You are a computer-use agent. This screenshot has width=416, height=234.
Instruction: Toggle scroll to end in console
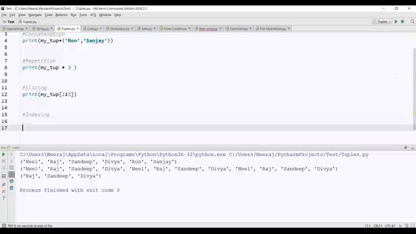(x=12, y=174)
